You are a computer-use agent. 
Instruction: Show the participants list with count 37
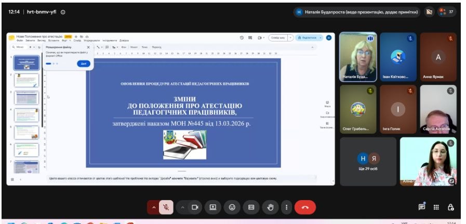pyautogui.click(x=446, y=12)
